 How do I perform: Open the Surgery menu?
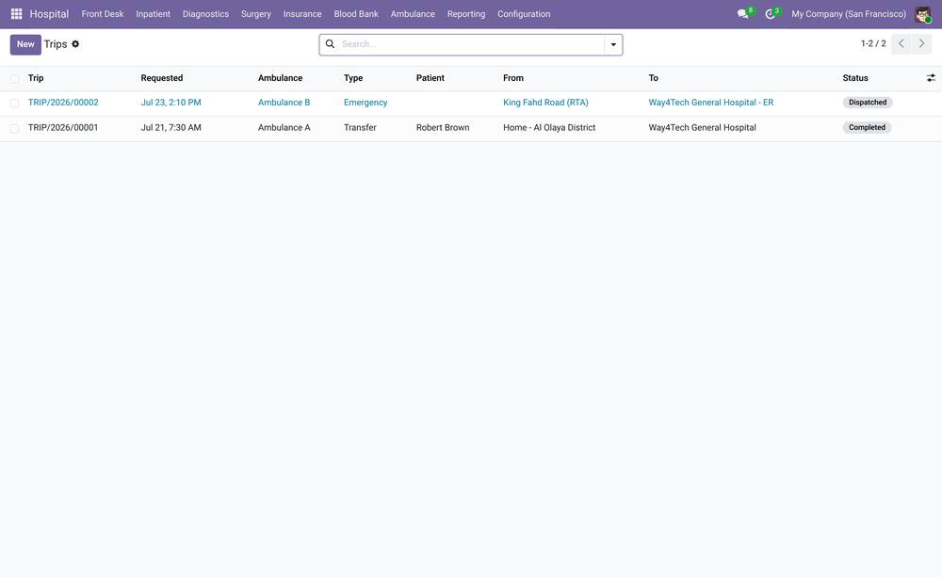(x=256, y=14)
